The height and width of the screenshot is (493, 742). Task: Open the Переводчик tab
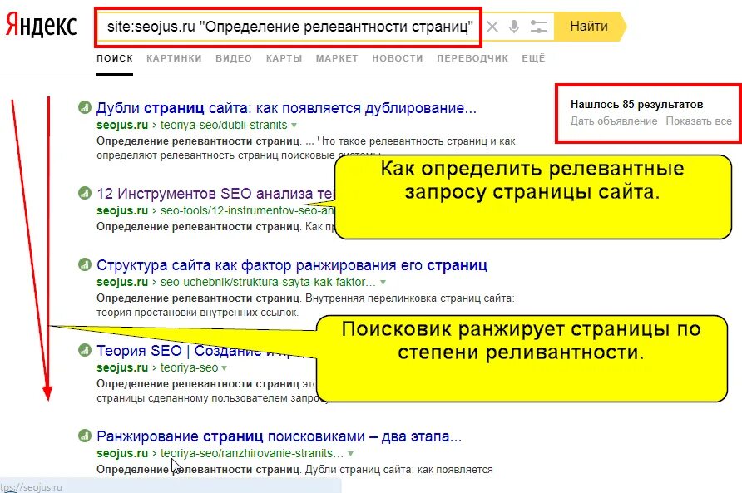pos(472,58)
